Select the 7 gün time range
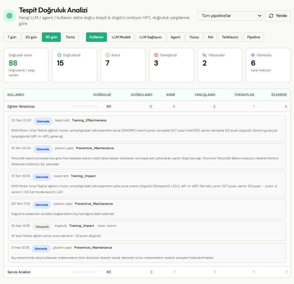Screen dimensions: 294x284 coord(12,37)
